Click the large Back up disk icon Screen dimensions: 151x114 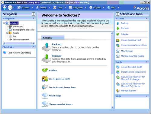46,47
